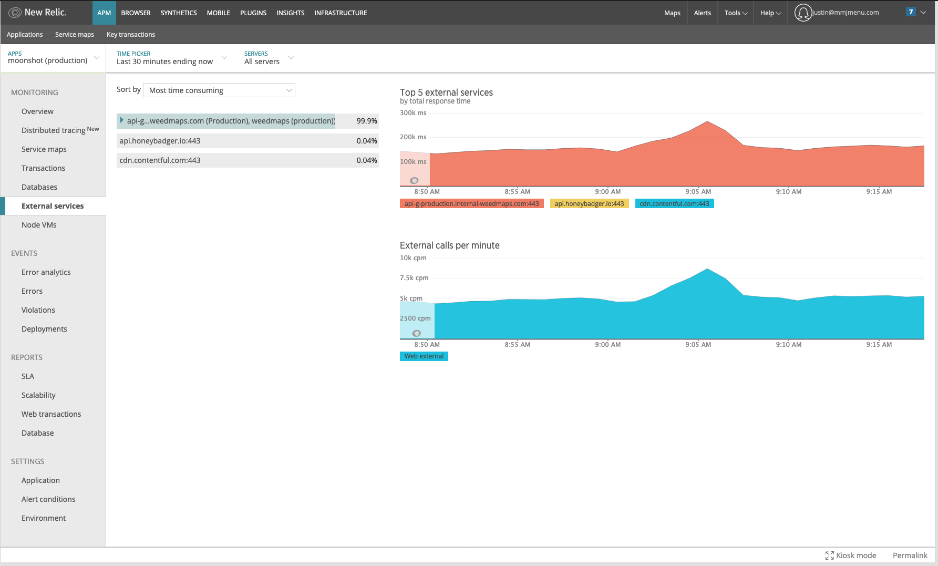
Task: Open the Servers dropdown showing All servers
Action: pyautogui.click(x=269, y=58)
